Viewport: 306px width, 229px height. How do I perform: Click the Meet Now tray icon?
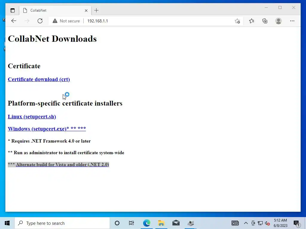tap(253, 223)
